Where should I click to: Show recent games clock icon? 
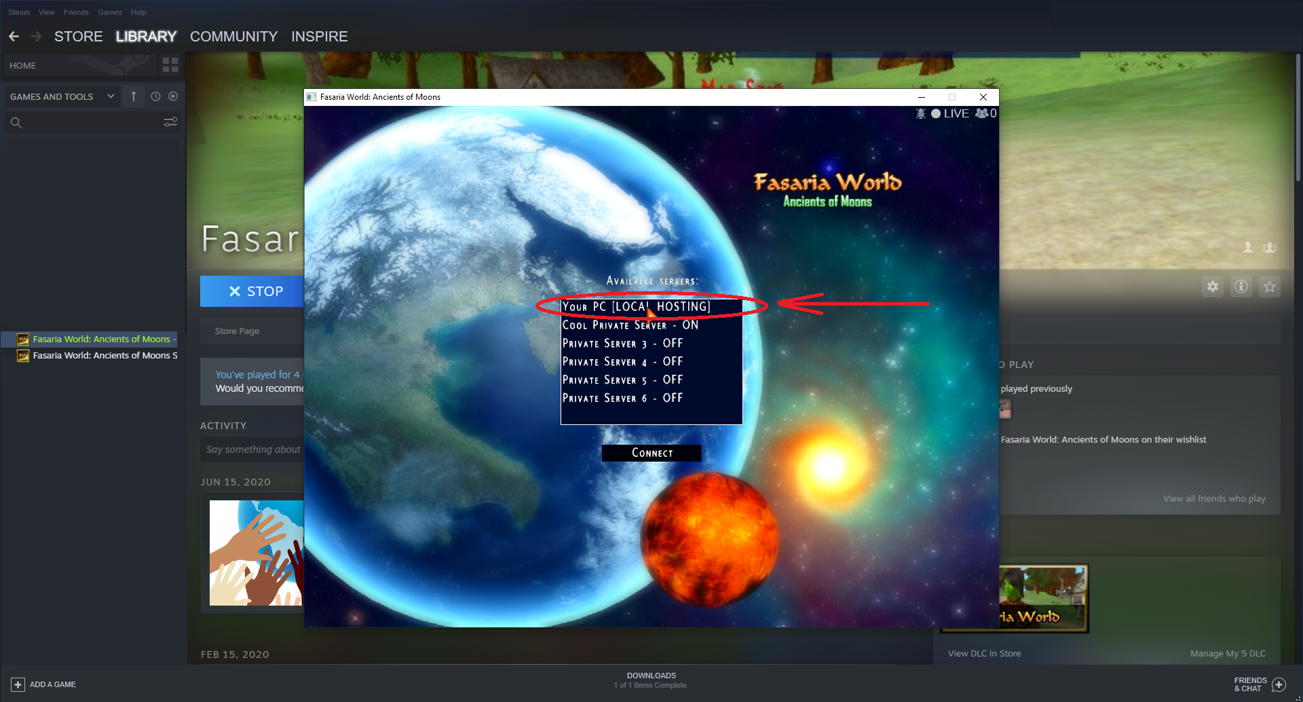tap(155, 96)
